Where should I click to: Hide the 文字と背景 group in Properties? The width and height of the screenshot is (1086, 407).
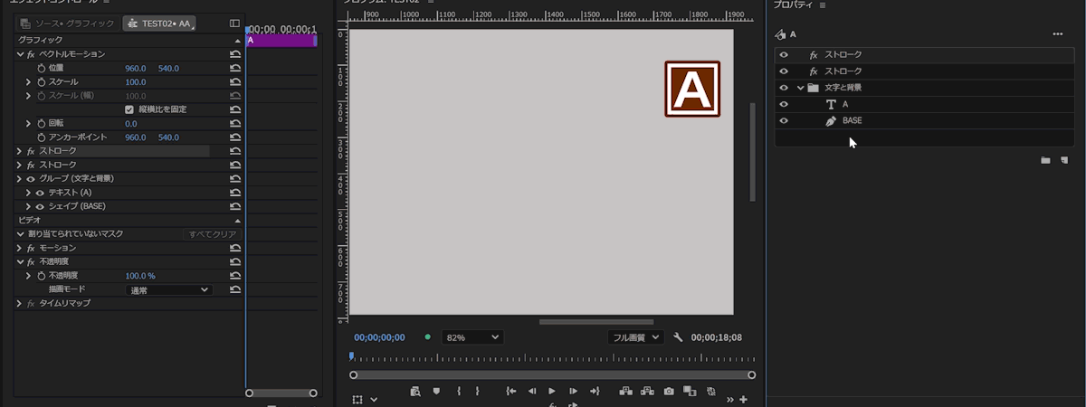pyautogui.click(x=784, y=88)
